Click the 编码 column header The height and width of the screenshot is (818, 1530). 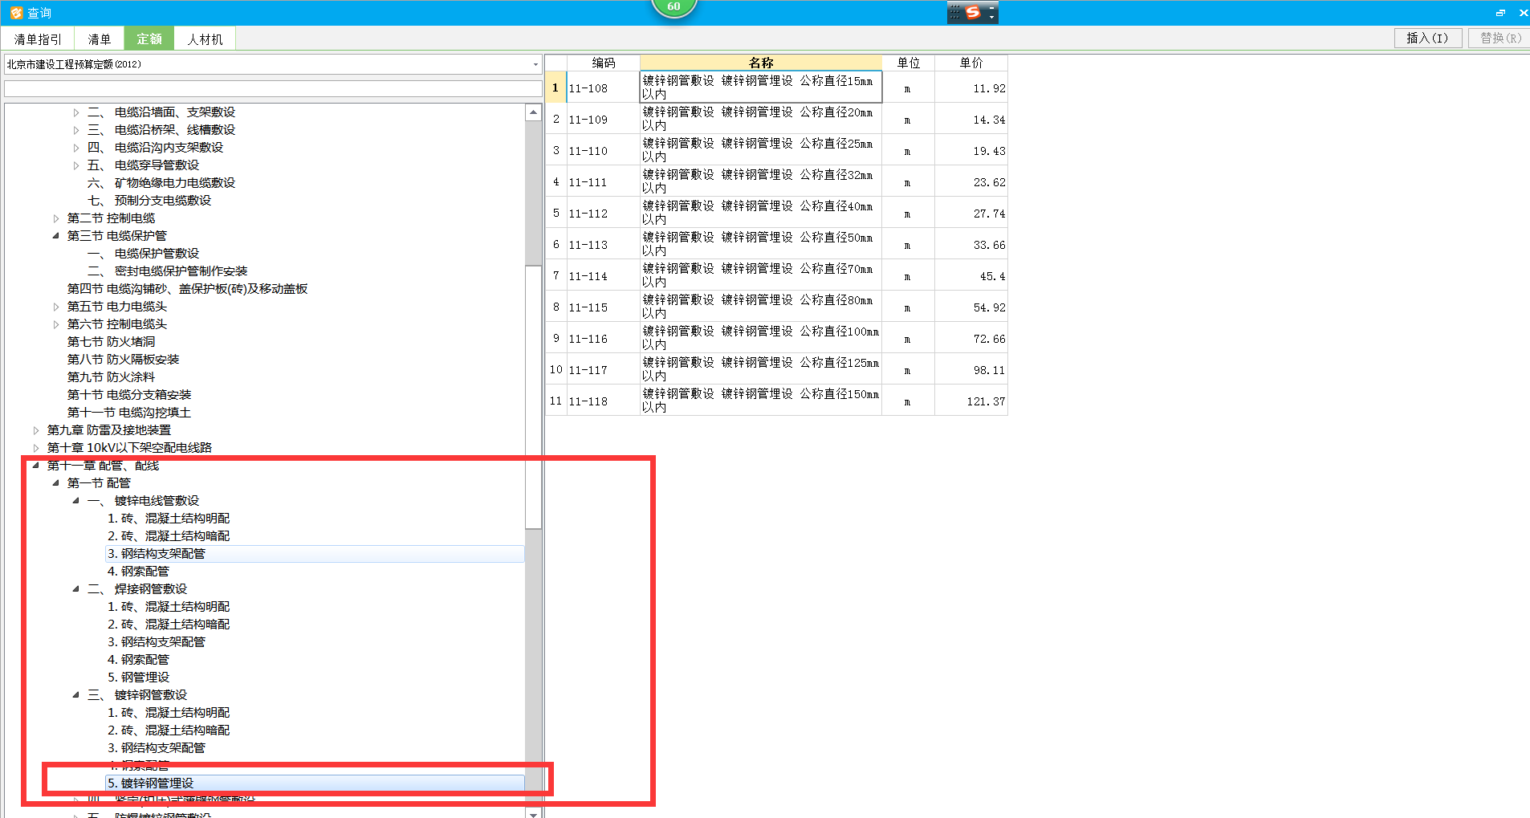pos(604,63)
